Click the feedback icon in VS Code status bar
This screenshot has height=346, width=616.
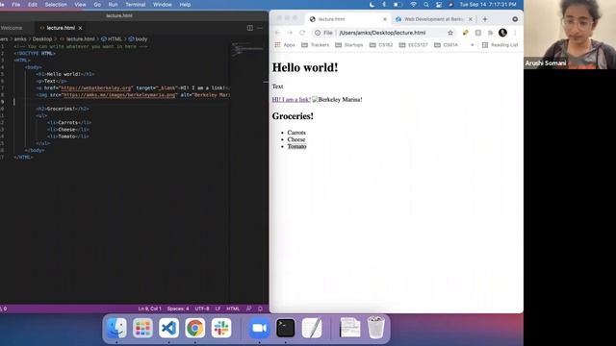[248, 309]
